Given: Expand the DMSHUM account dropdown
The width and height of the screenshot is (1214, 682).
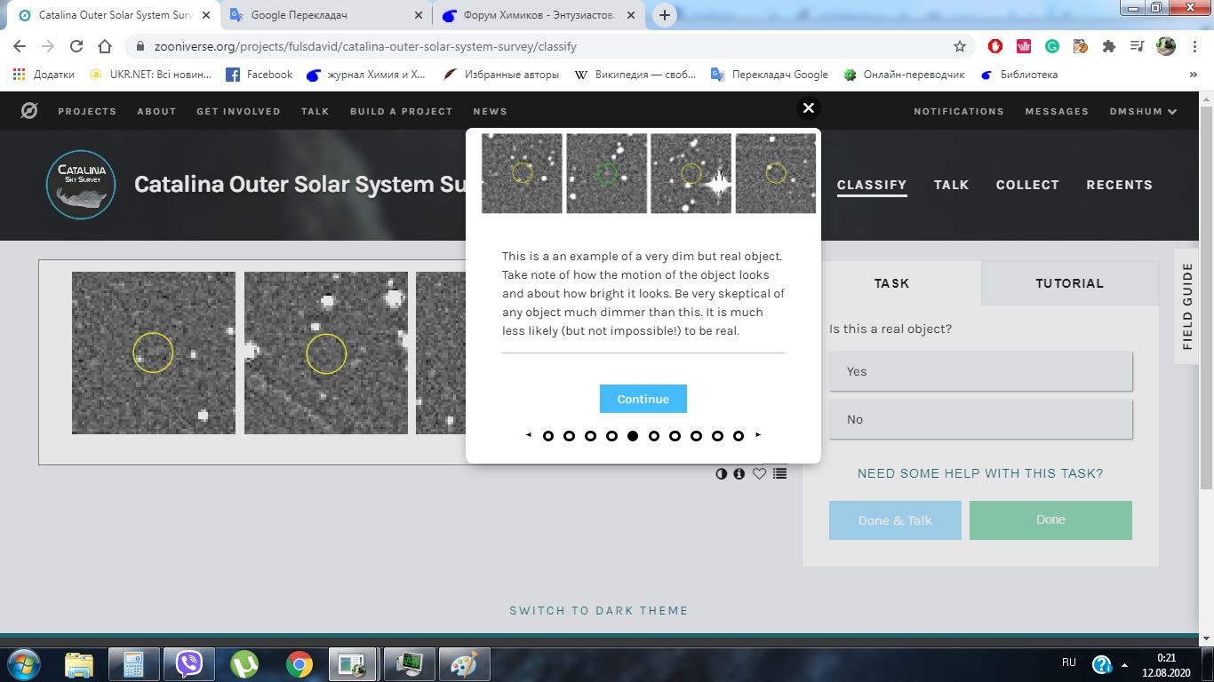Looking at the screenshot, I should 1143,111.
